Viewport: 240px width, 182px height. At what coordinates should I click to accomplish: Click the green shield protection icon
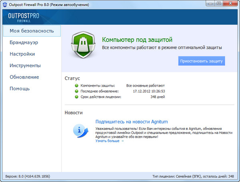[x=84, y=45]
